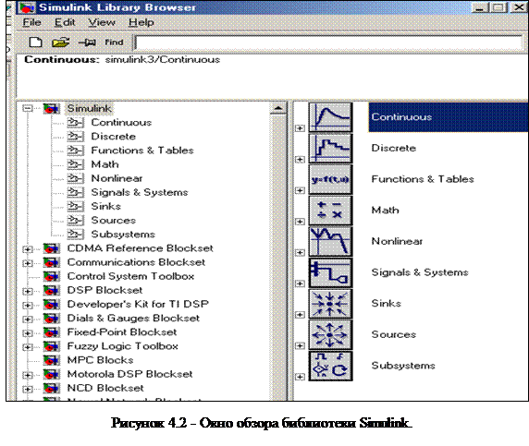Click the Simulink Library Browser title bar icon
Viewport: 529px width, 446px height.
(x=26, y=7)
